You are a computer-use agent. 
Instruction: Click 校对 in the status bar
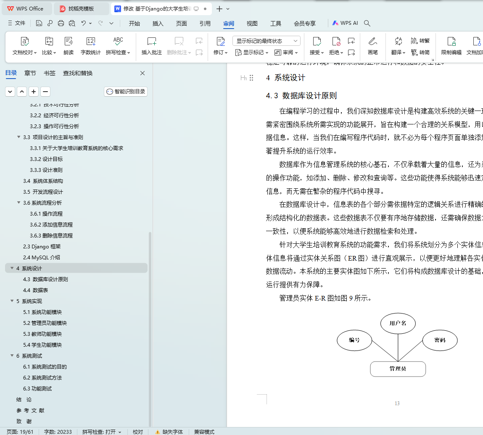[138, 432]
